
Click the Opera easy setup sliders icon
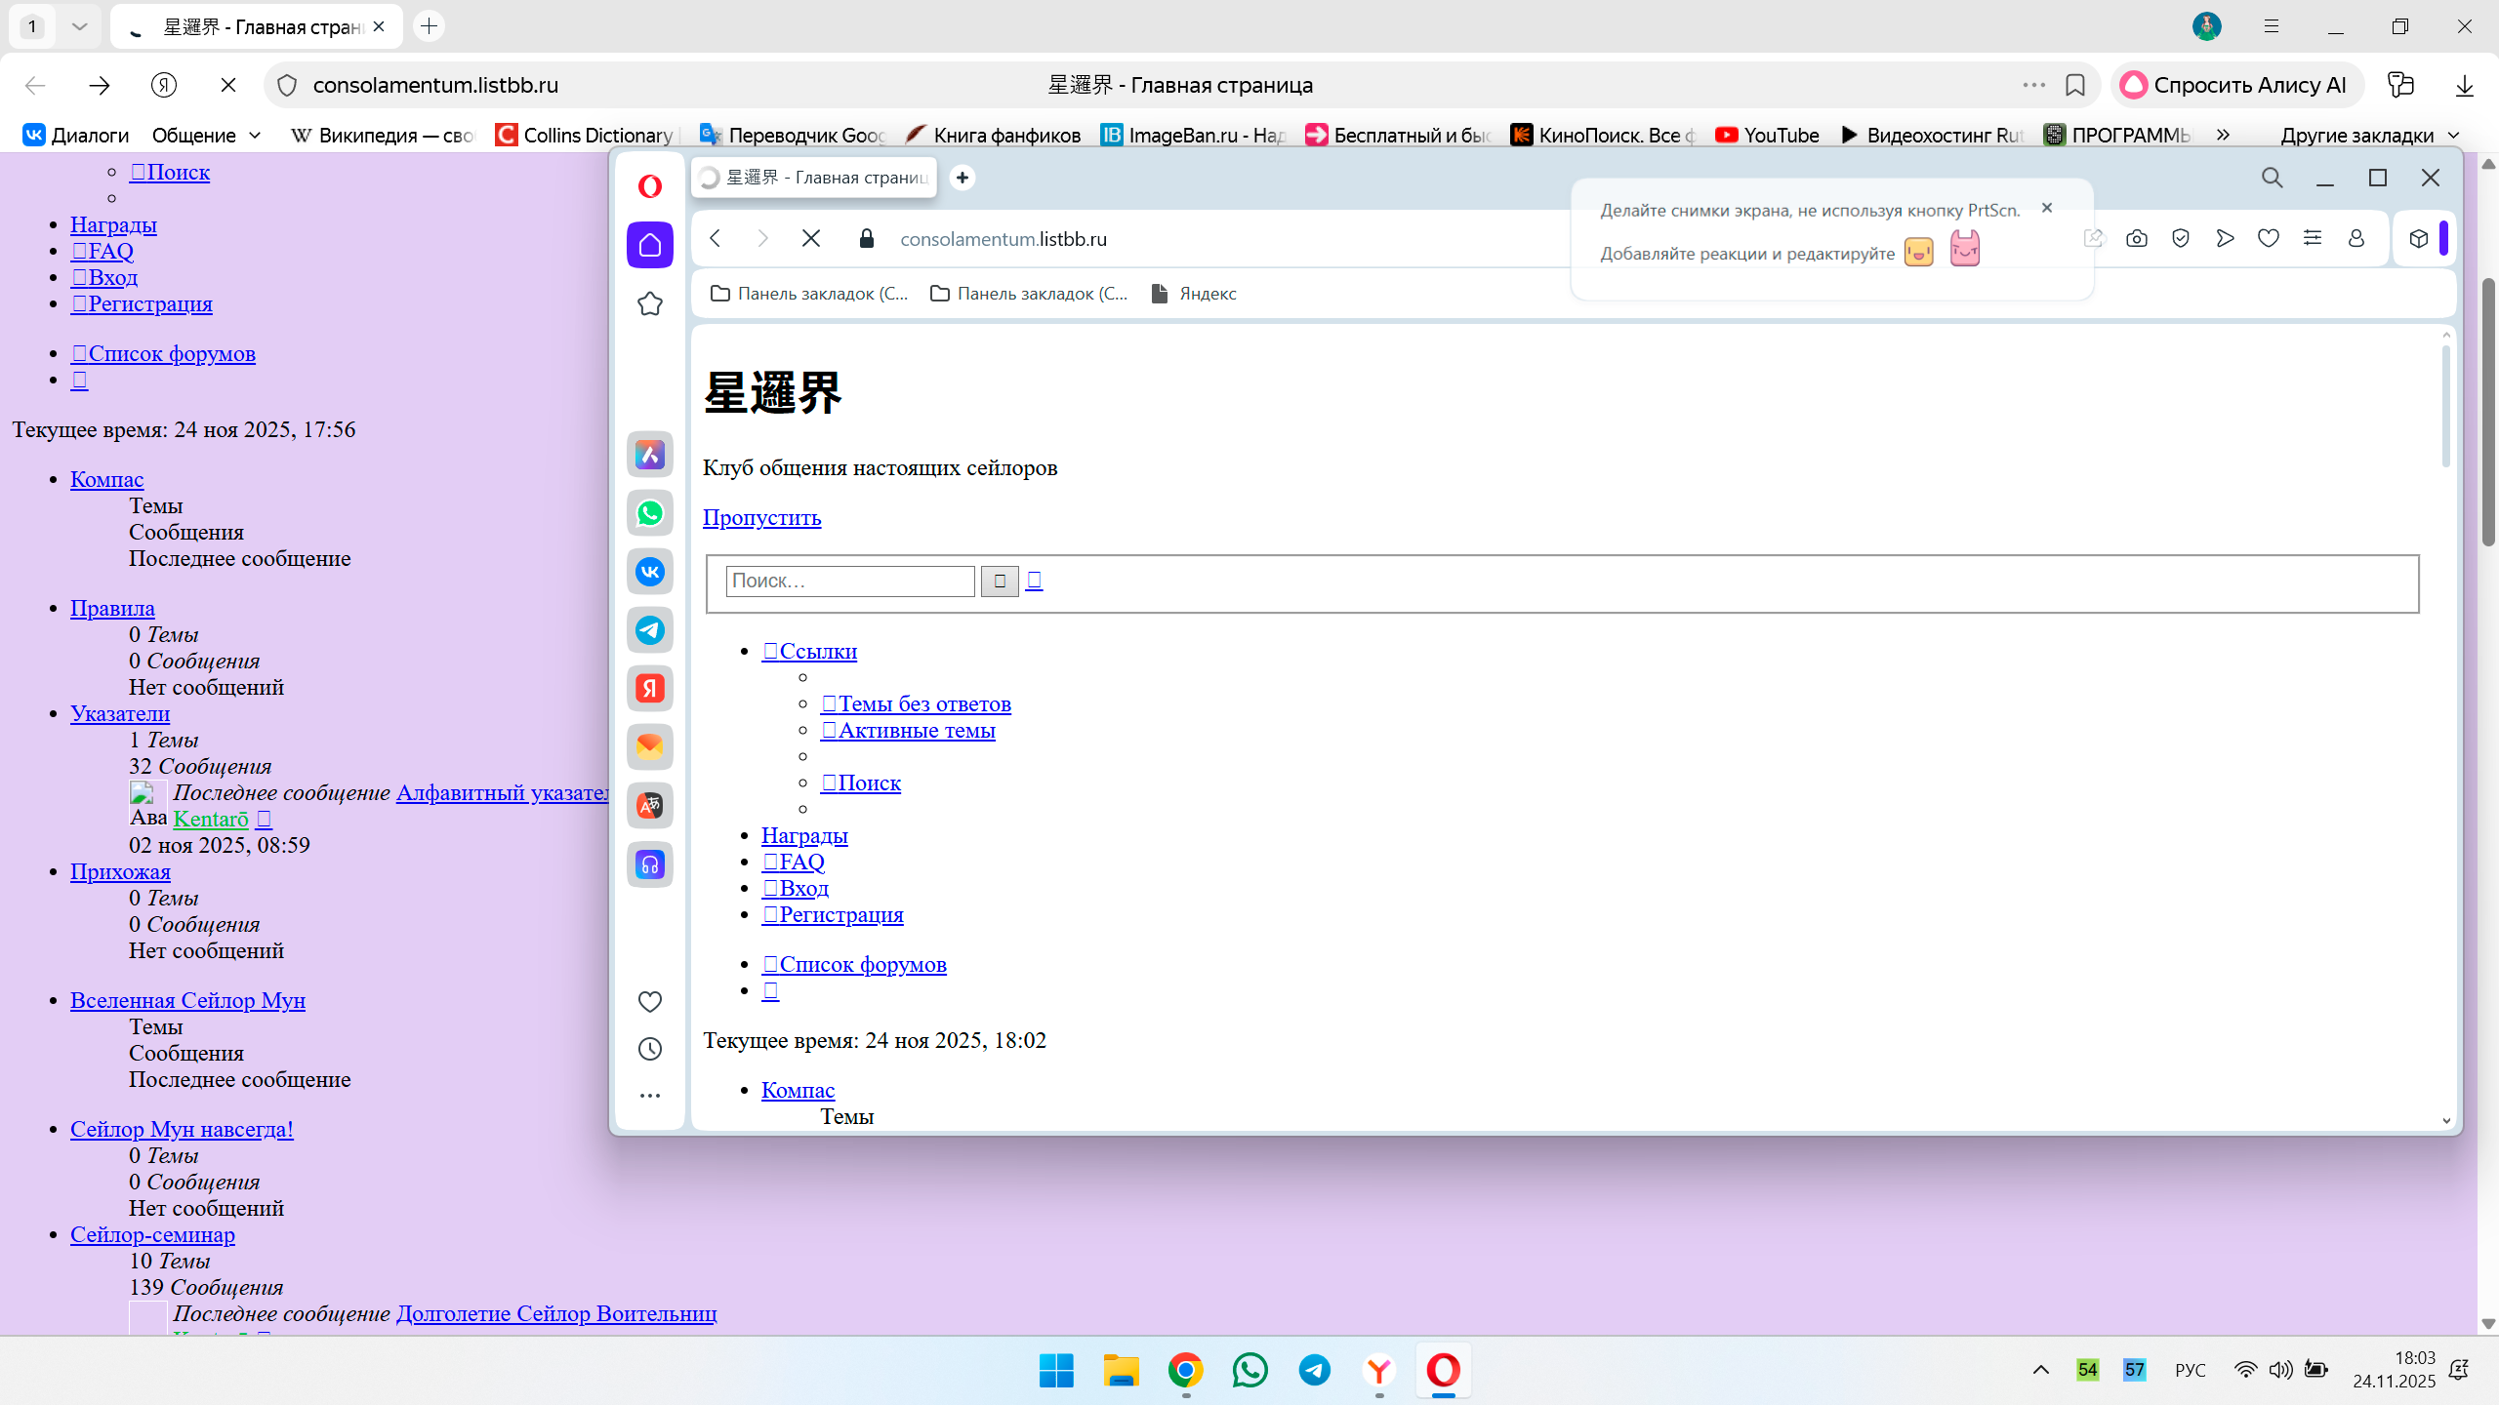coord(2313,238)
